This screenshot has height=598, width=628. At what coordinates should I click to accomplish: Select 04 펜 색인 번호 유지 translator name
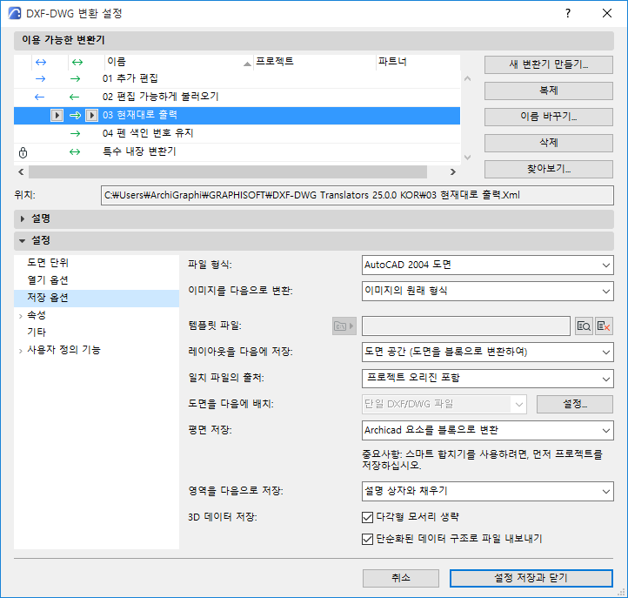(x=148, y=133)
